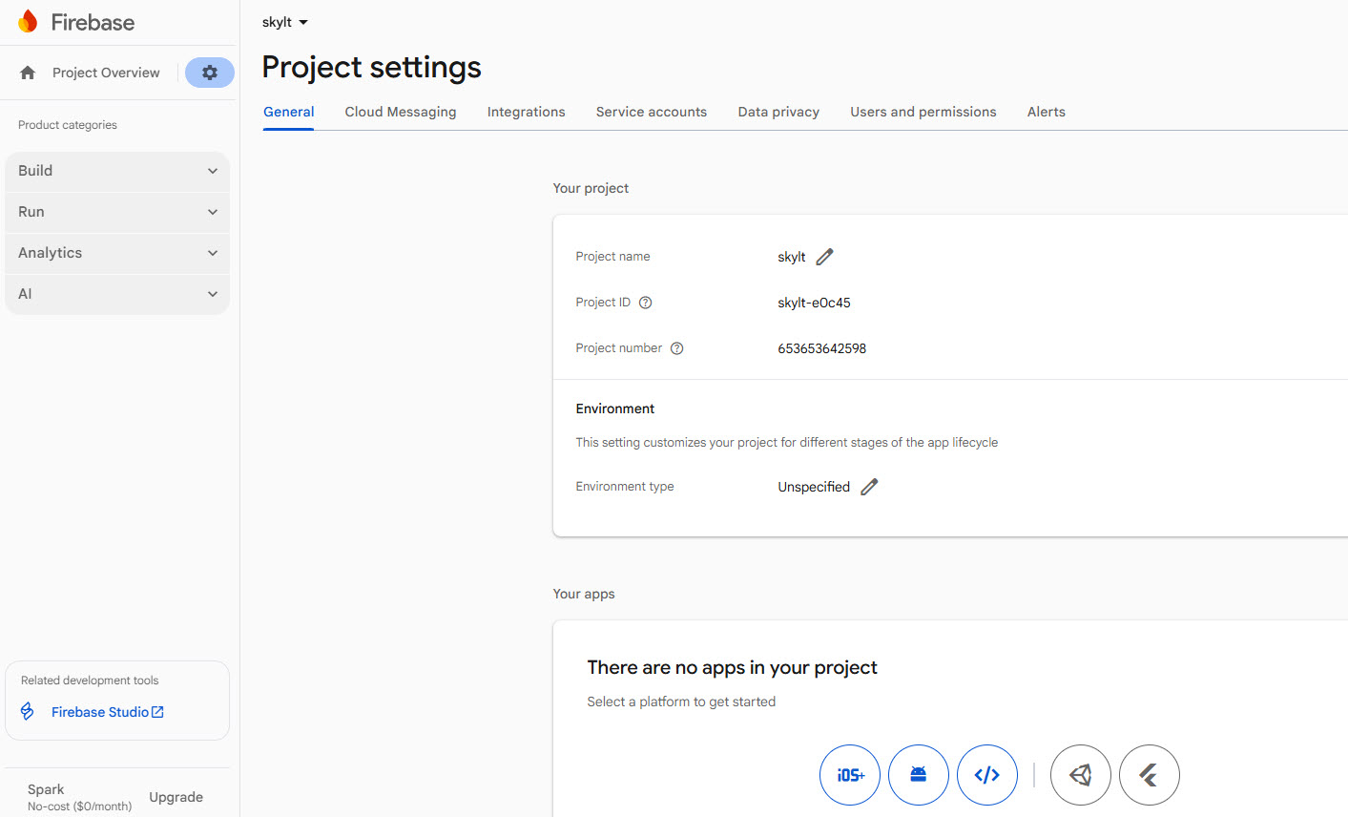The image size is (1348, 817).
Task: Add an Android app
Action: [x=919, y=775]
